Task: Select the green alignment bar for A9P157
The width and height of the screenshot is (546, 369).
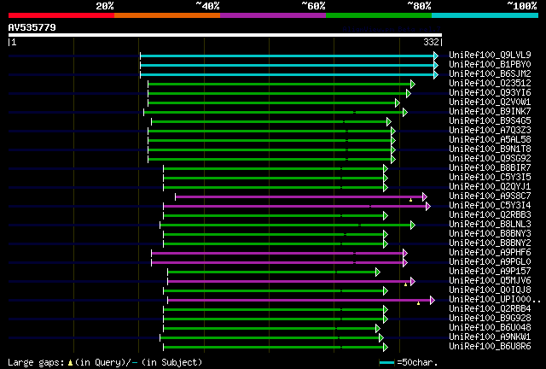Action: (x=271, y=272)
